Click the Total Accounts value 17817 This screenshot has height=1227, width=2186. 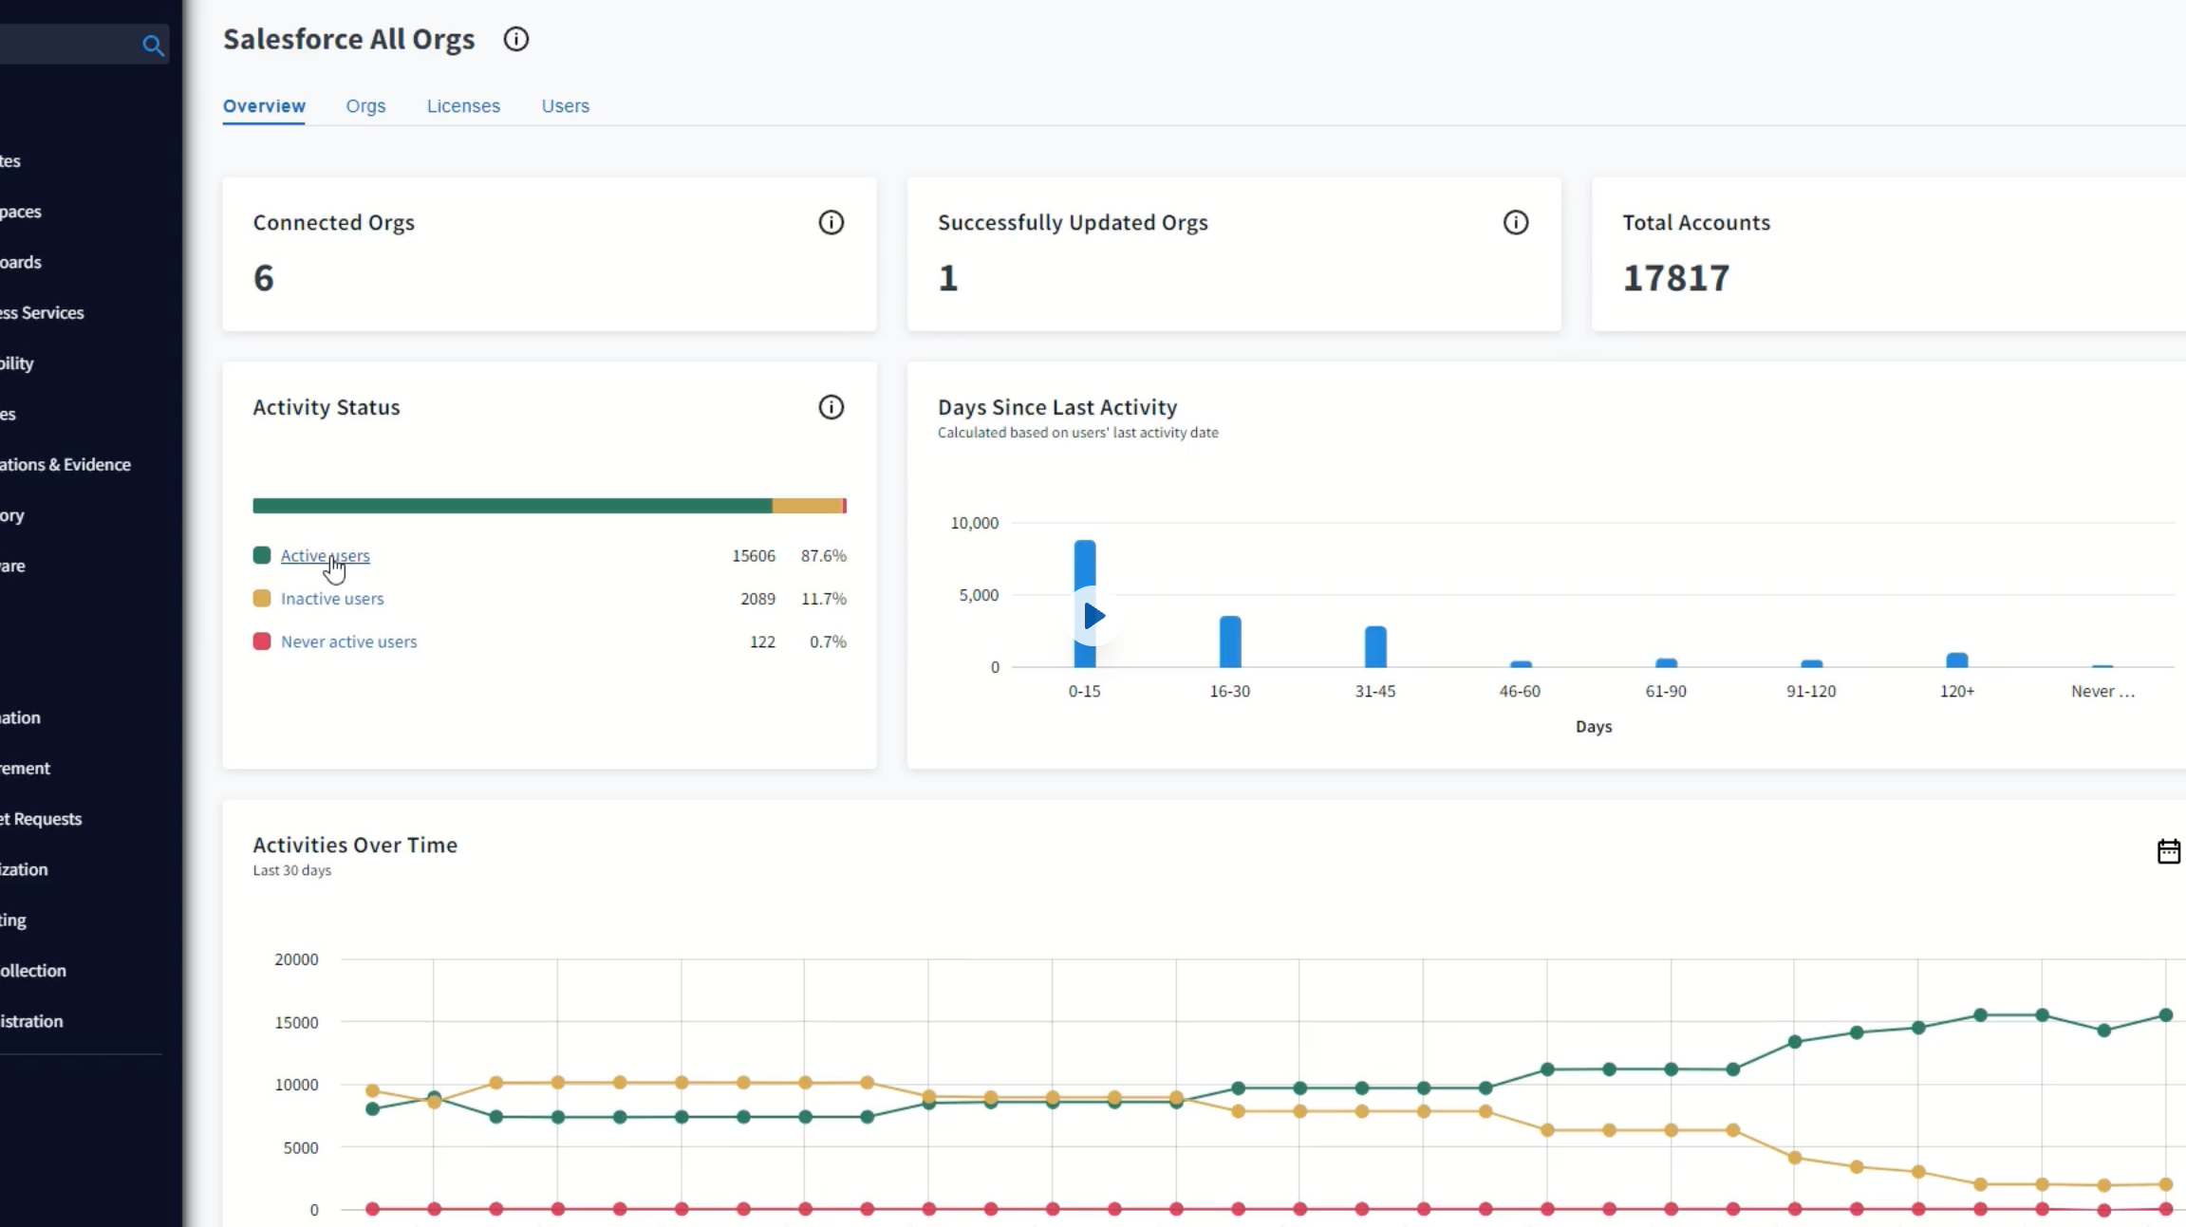(1675, 278)
